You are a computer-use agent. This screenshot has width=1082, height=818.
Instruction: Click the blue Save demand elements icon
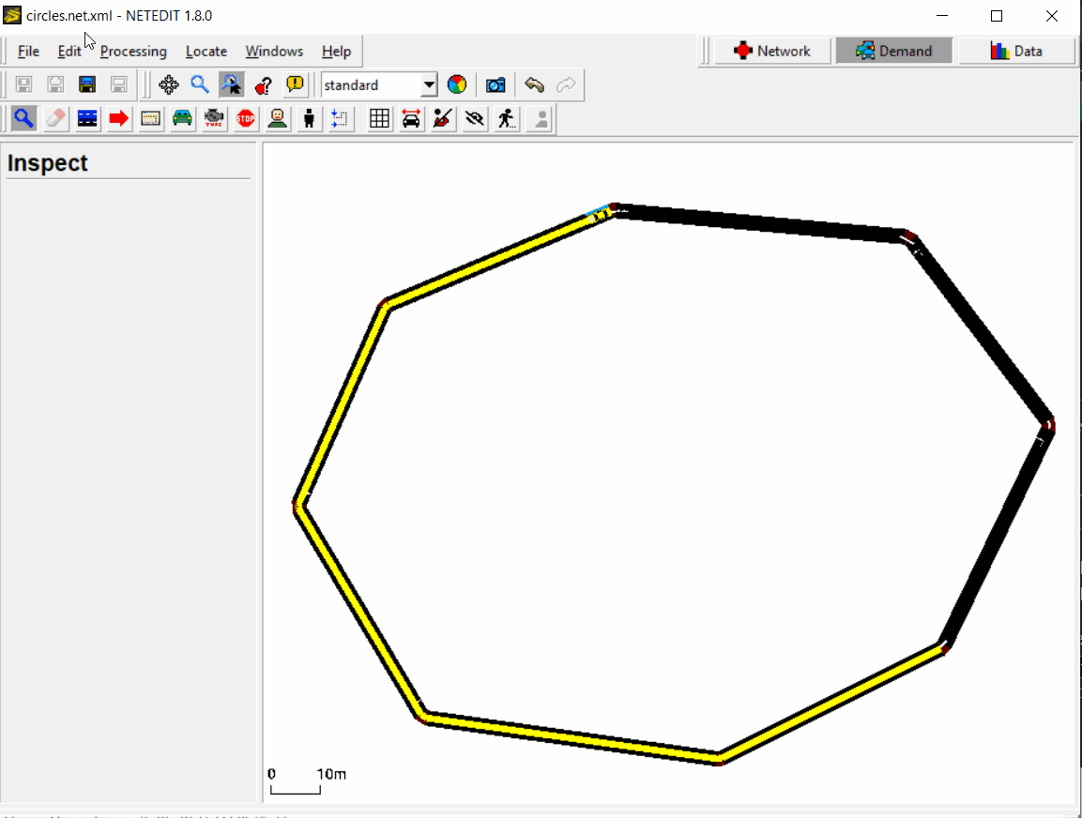[x=87, y=85]
